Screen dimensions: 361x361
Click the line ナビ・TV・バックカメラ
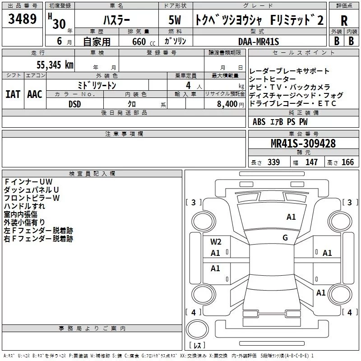pyautogui.click(x=290, y=87)
